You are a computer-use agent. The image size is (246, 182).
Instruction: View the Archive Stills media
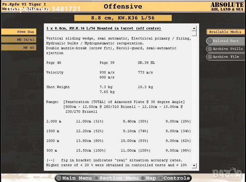(x=228, y=49)
